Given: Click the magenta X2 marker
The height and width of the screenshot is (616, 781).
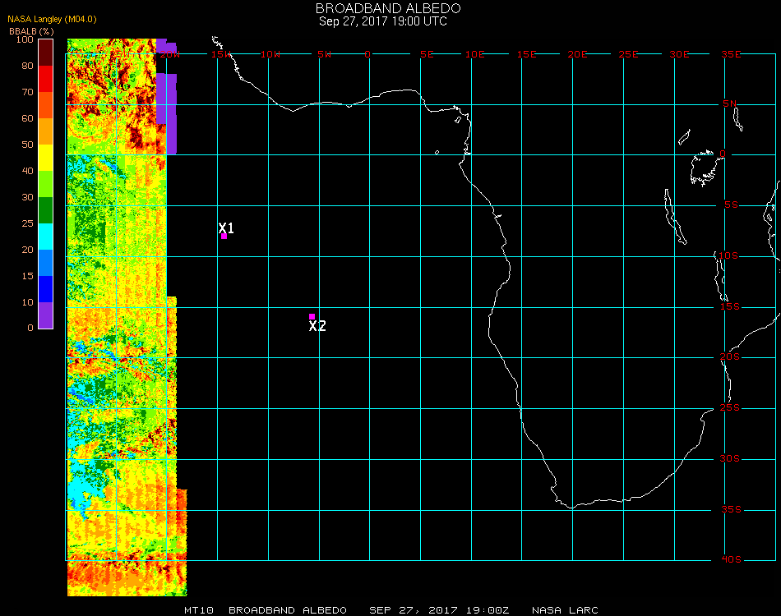Looking at the screenshot, I should point(312,316).
